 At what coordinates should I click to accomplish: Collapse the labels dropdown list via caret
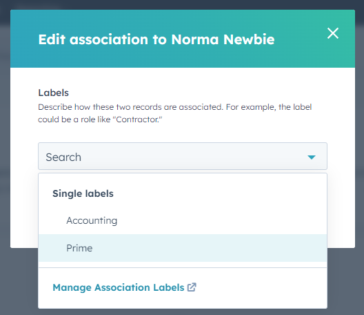[x=312, y=157]
